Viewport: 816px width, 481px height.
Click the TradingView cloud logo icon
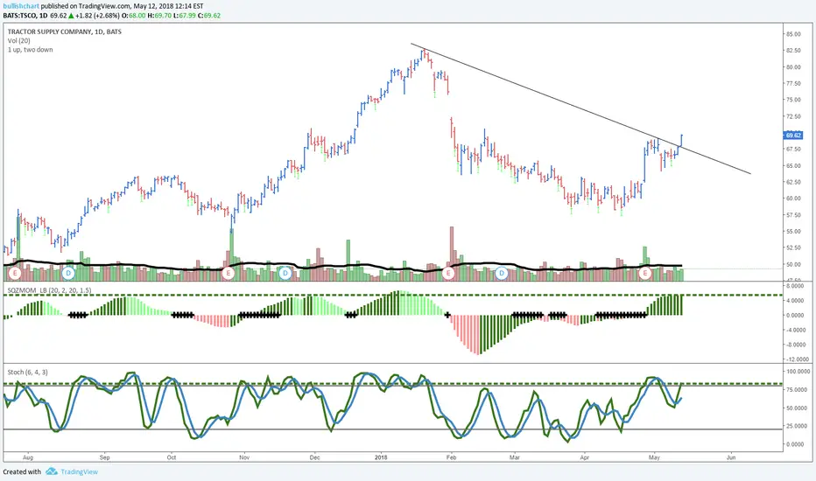51,471
